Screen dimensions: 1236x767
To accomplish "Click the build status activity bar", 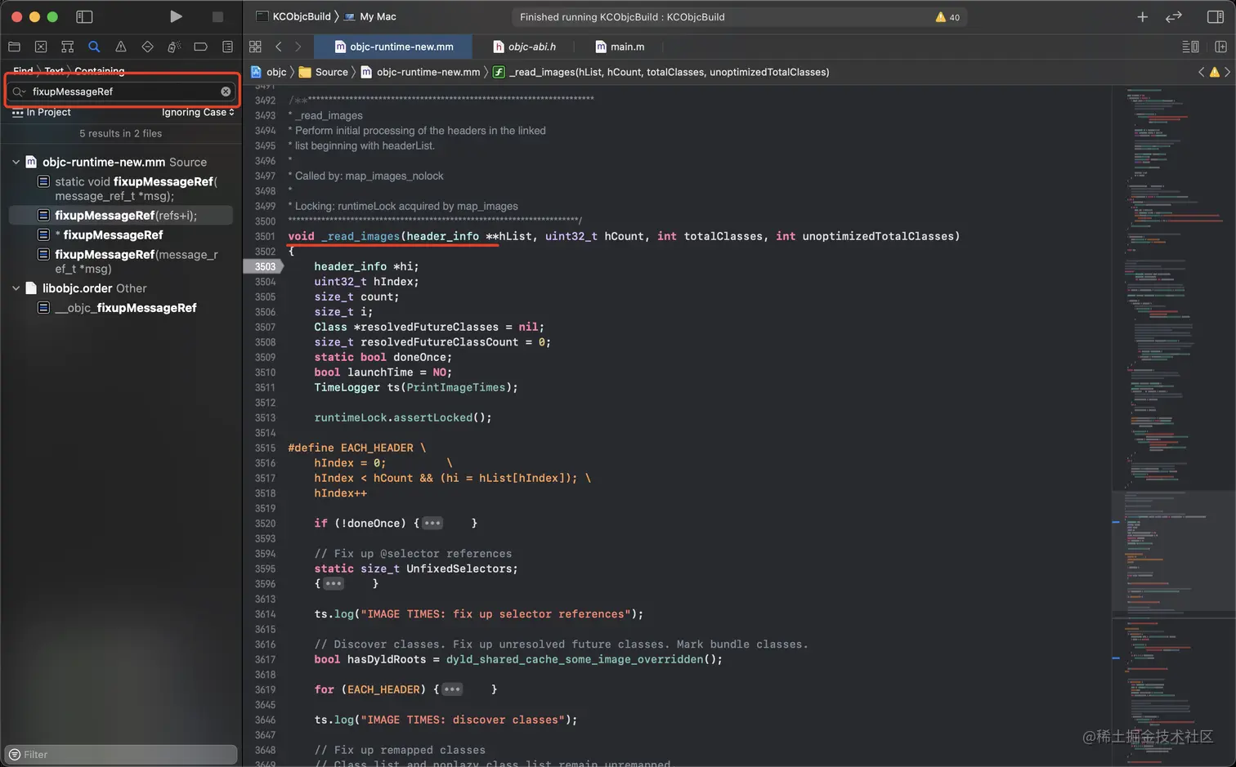I will pyautogui.click(x=739, y=16).
